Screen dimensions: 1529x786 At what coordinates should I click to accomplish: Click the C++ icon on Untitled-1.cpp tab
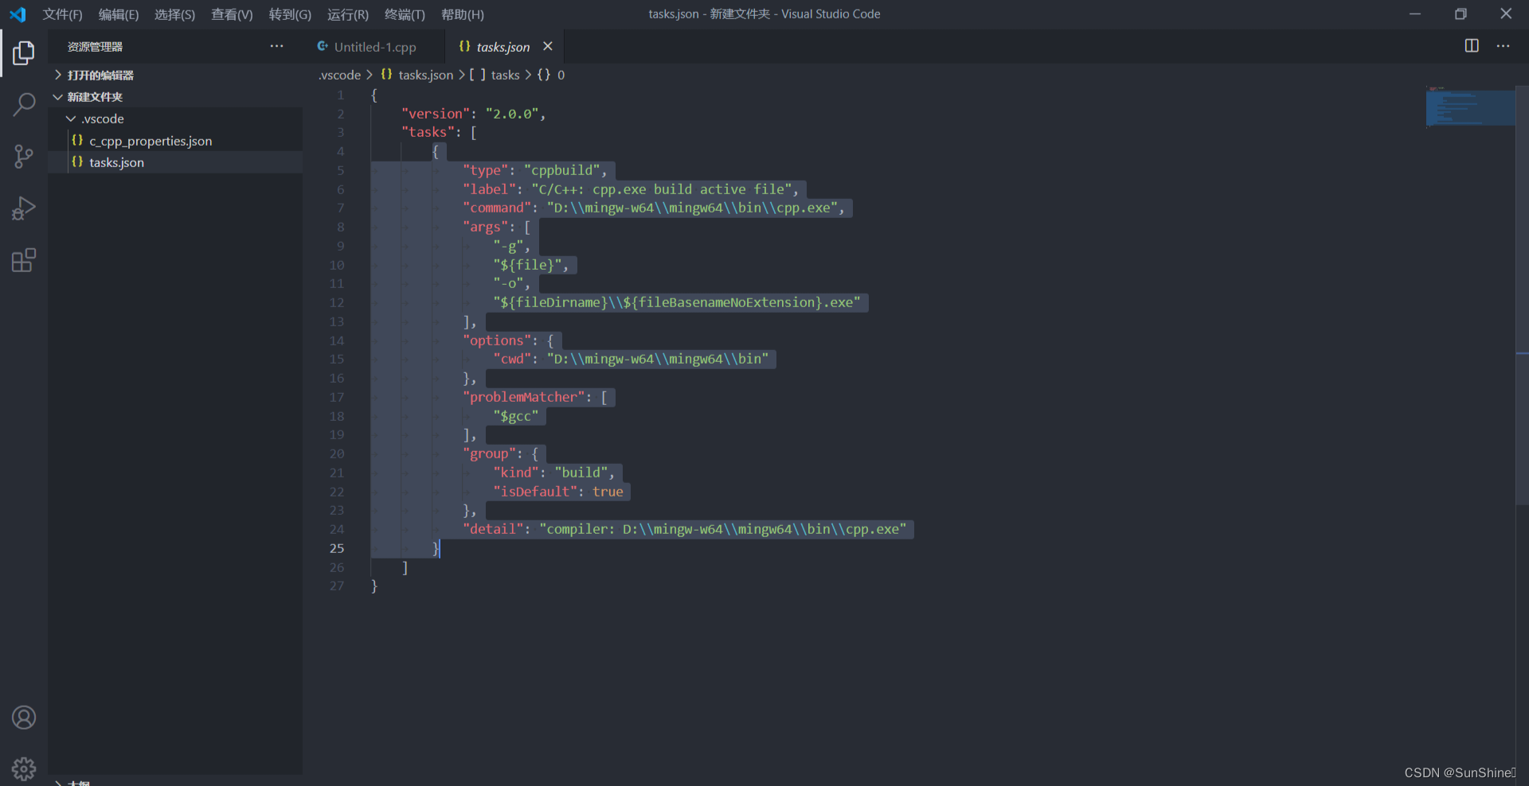tap(323, 46)
